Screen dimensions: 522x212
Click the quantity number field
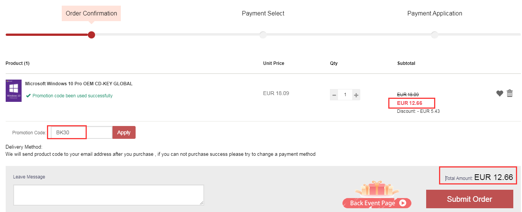(345, 95)
